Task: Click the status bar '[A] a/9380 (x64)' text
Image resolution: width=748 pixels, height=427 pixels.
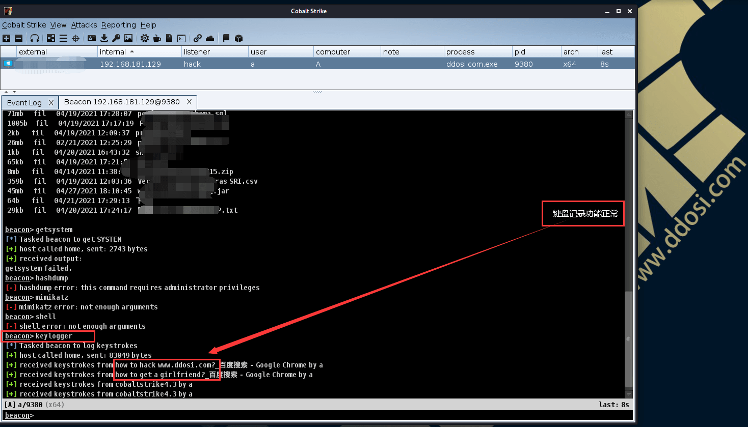Action: (x=34, y=405)
